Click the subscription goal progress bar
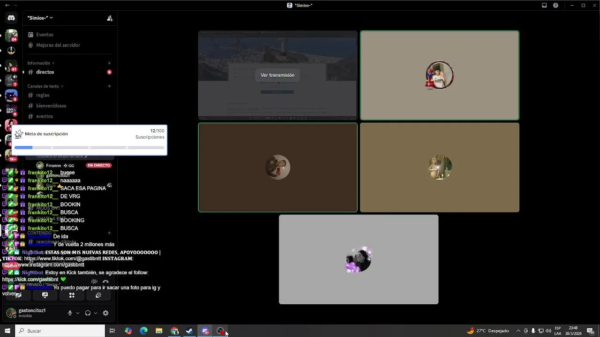The image size is (600, 337). click(90, 147)
